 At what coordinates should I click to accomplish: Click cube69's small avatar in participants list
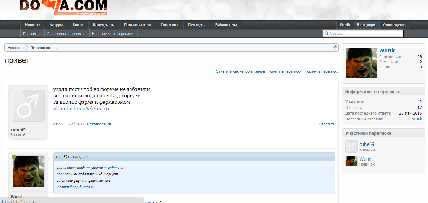(352, 146)
